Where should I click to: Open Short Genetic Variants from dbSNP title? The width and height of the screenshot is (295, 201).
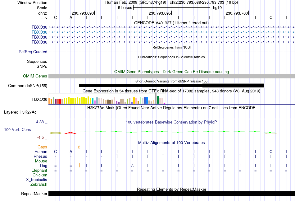click(x=171, y=81)
